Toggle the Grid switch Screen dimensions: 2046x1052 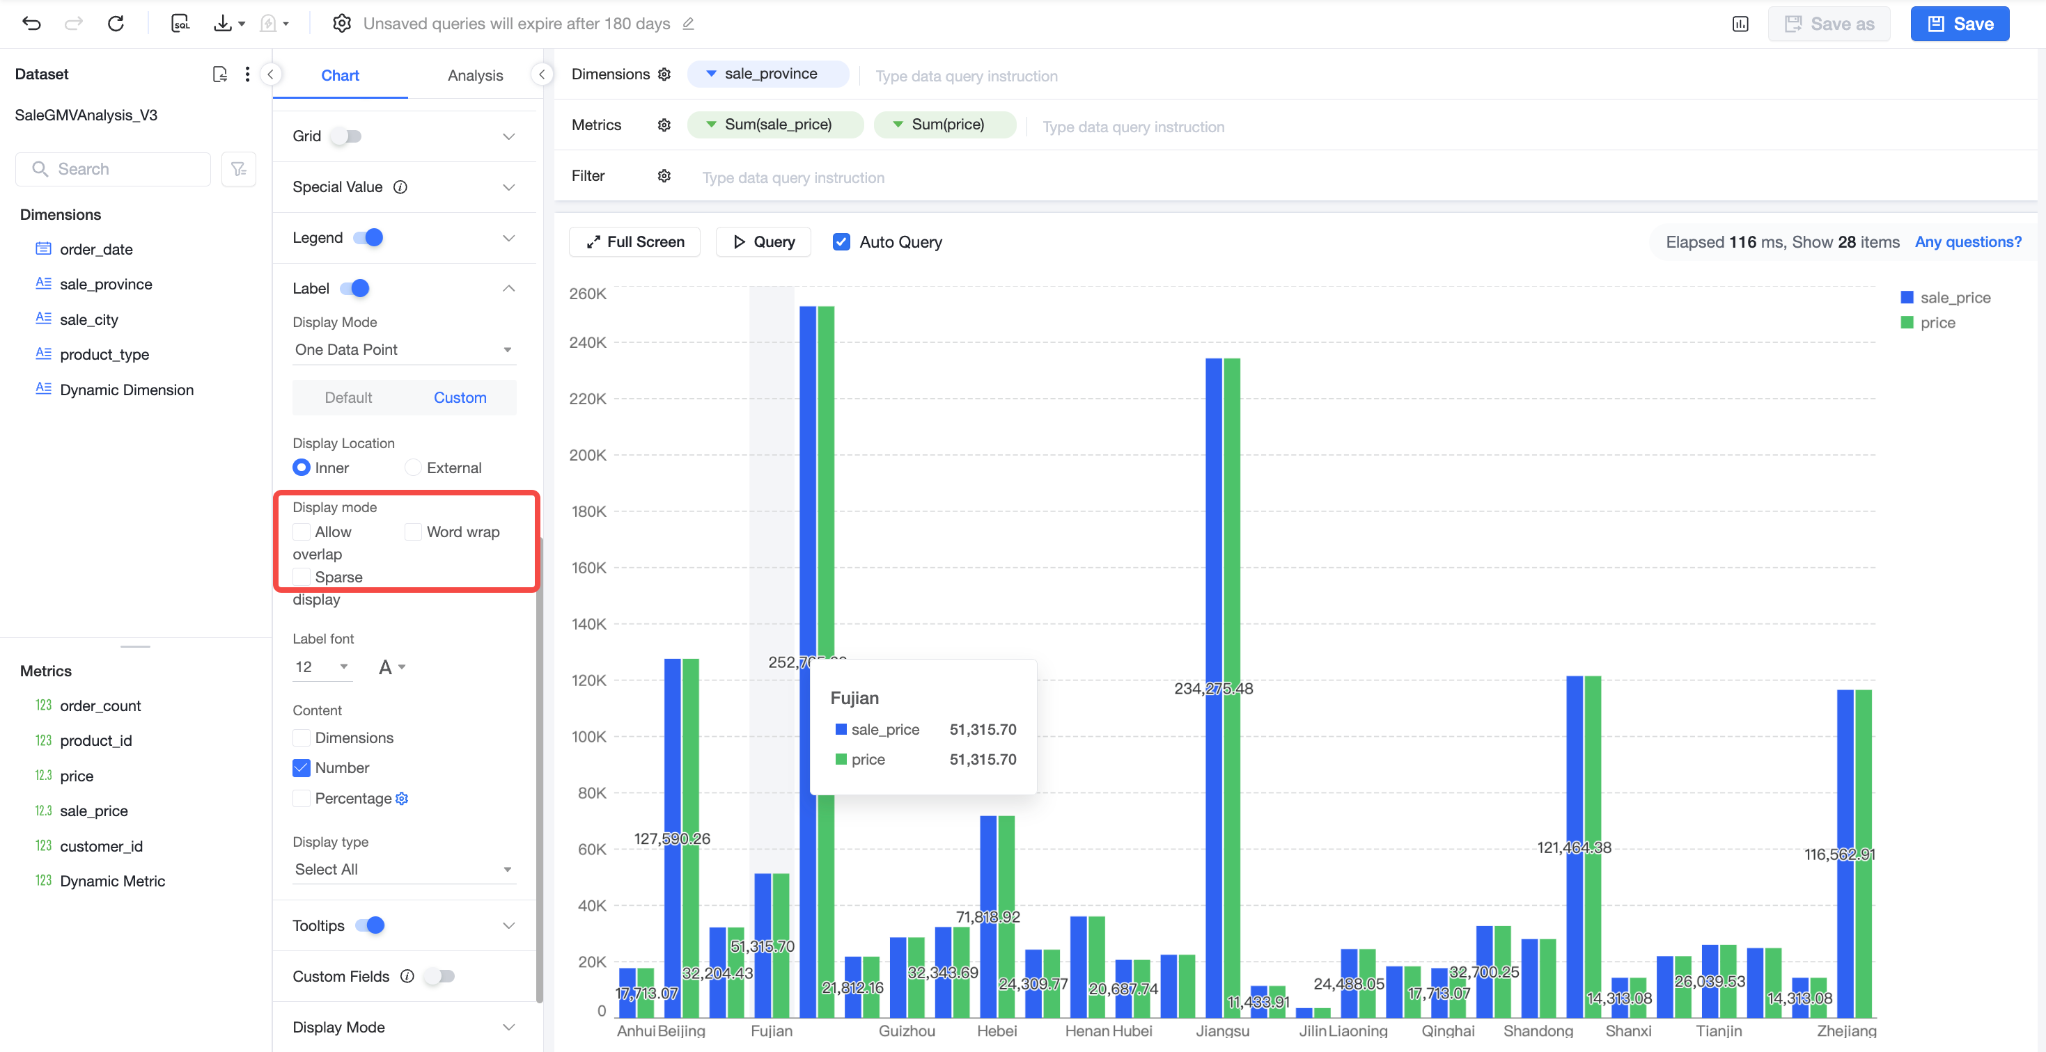tap(347, 136)
